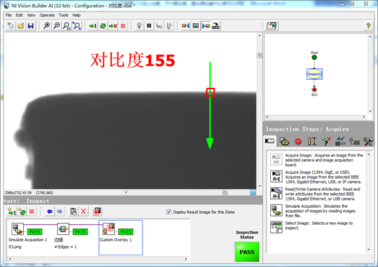Select the Custom Overlay 1 step
This screenshot has height=267, width=378.
[x=121, y=238]
